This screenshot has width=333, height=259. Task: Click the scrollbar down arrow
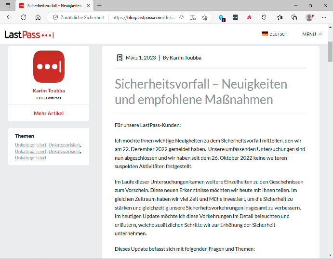(330, 256)
